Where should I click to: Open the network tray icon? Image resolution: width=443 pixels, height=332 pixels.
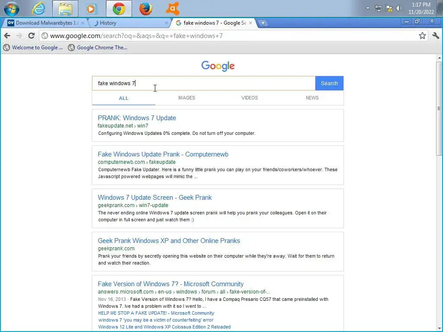(378, 8)
